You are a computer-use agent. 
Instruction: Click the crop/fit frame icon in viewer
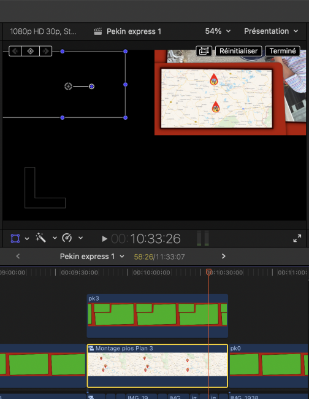tap(204, 51)
